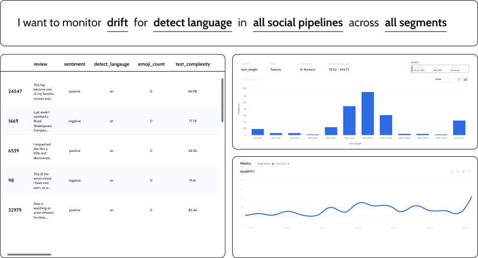Open the Source selector box
Viewport: 478px width, 258px height.
point(440,69)
